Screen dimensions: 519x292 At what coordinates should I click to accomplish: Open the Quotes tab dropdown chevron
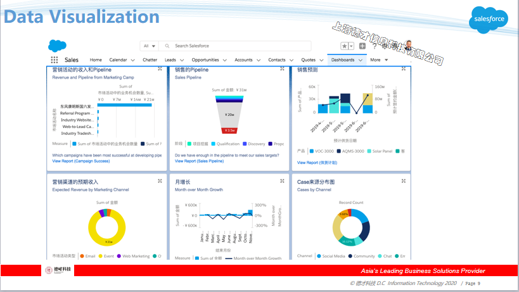321,60
